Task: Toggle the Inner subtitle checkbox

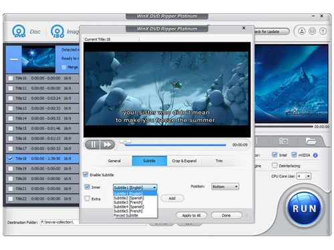Action: [88, 187]
